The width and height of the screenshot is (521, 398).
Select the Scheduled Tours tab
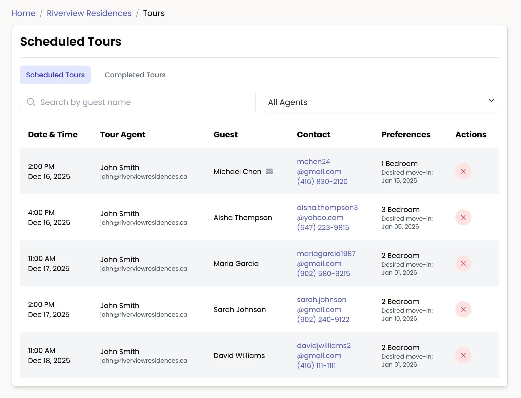pyautogui.click(x=55, y=75)
